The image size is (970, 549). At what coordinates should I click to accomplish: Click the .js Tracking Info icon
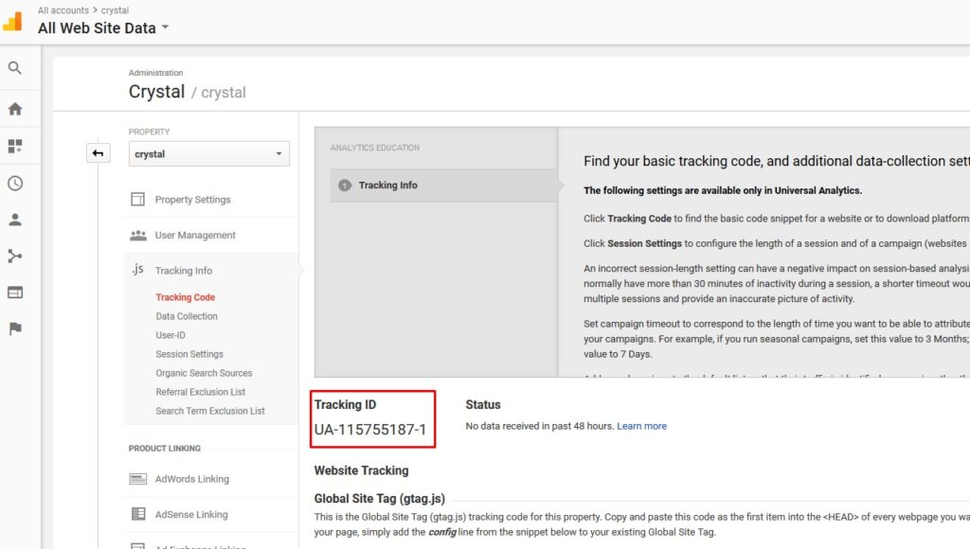coord(137,270)
